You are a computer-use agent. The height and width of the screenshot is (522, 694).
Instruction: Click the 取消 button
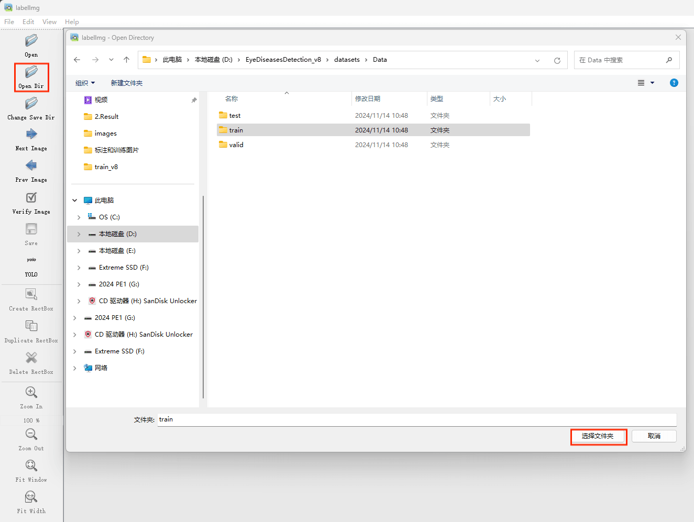click(654, 436)
